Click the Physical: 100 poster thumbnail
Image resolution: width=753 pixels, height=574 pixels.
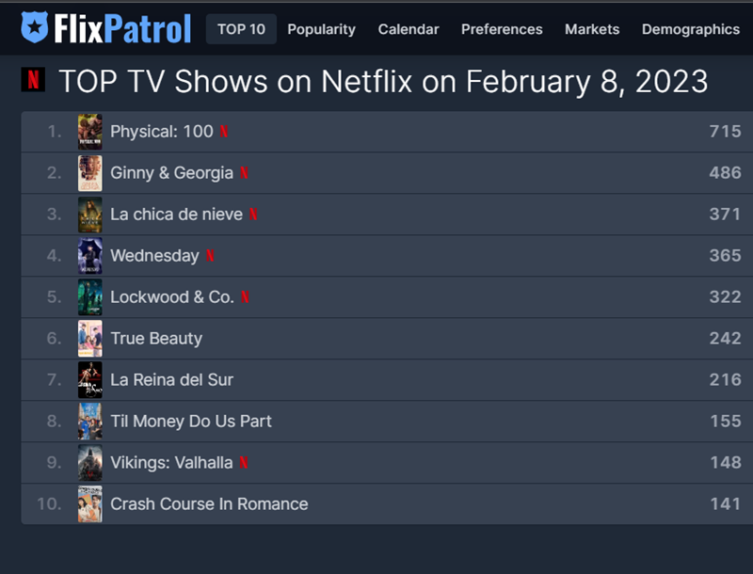pos(90,132)
